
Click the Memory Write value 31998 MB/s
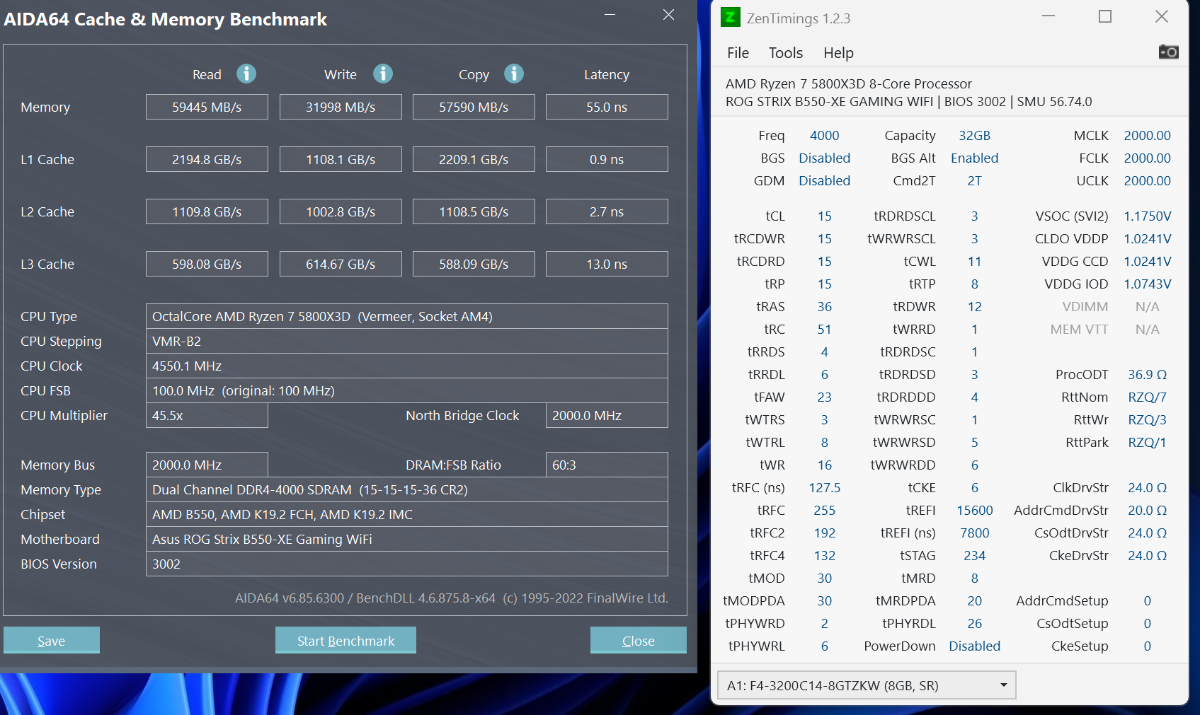click(x=341, y=107)
